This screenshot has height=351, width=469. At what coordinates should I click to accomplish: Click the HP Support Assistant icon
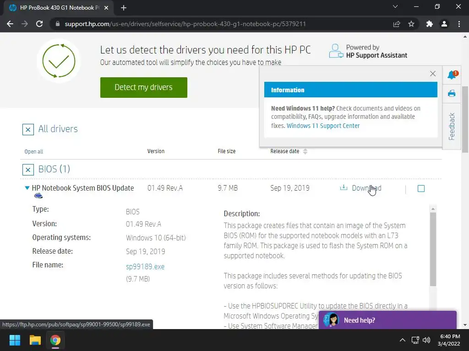point(336,51)
